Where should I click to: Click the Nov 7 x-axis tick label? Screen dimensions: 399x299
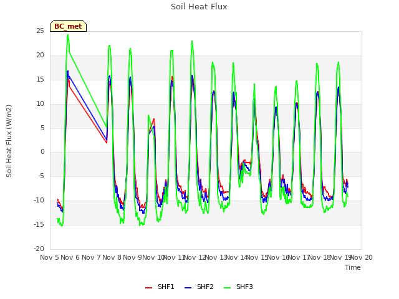[x=91, y=257]
